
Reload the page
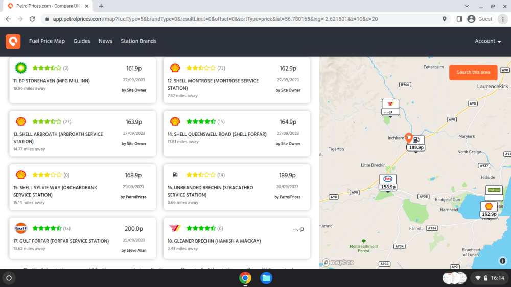(x=32, y=19)
